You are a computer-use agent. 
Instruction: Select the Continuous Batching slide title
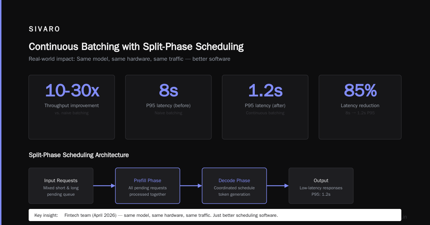pyautogui.click(x=136, y=47)
